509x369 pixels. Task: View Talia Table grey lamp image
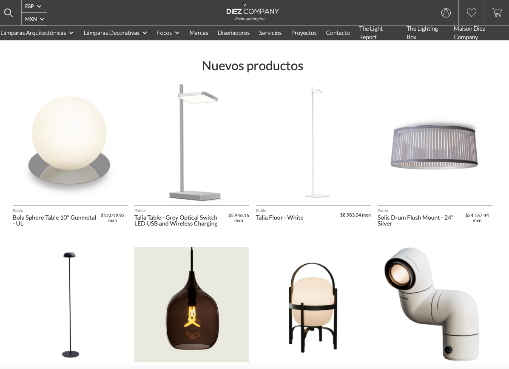click(192, 142)
